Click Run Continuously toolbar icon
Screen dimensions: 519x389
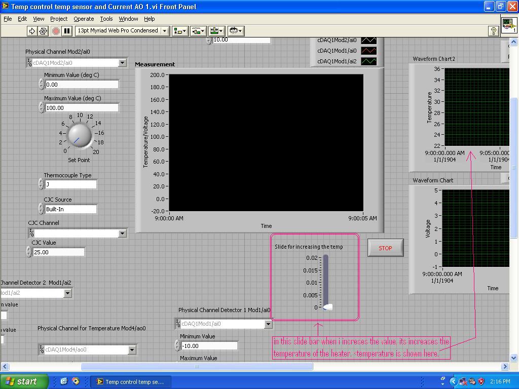point(43,31)
